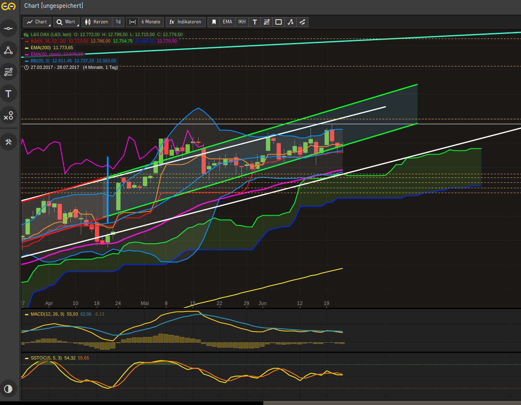Open the 6 Monate time range selector
The width and height of the screenshot is (521, 405).
(x=151, y=22)
